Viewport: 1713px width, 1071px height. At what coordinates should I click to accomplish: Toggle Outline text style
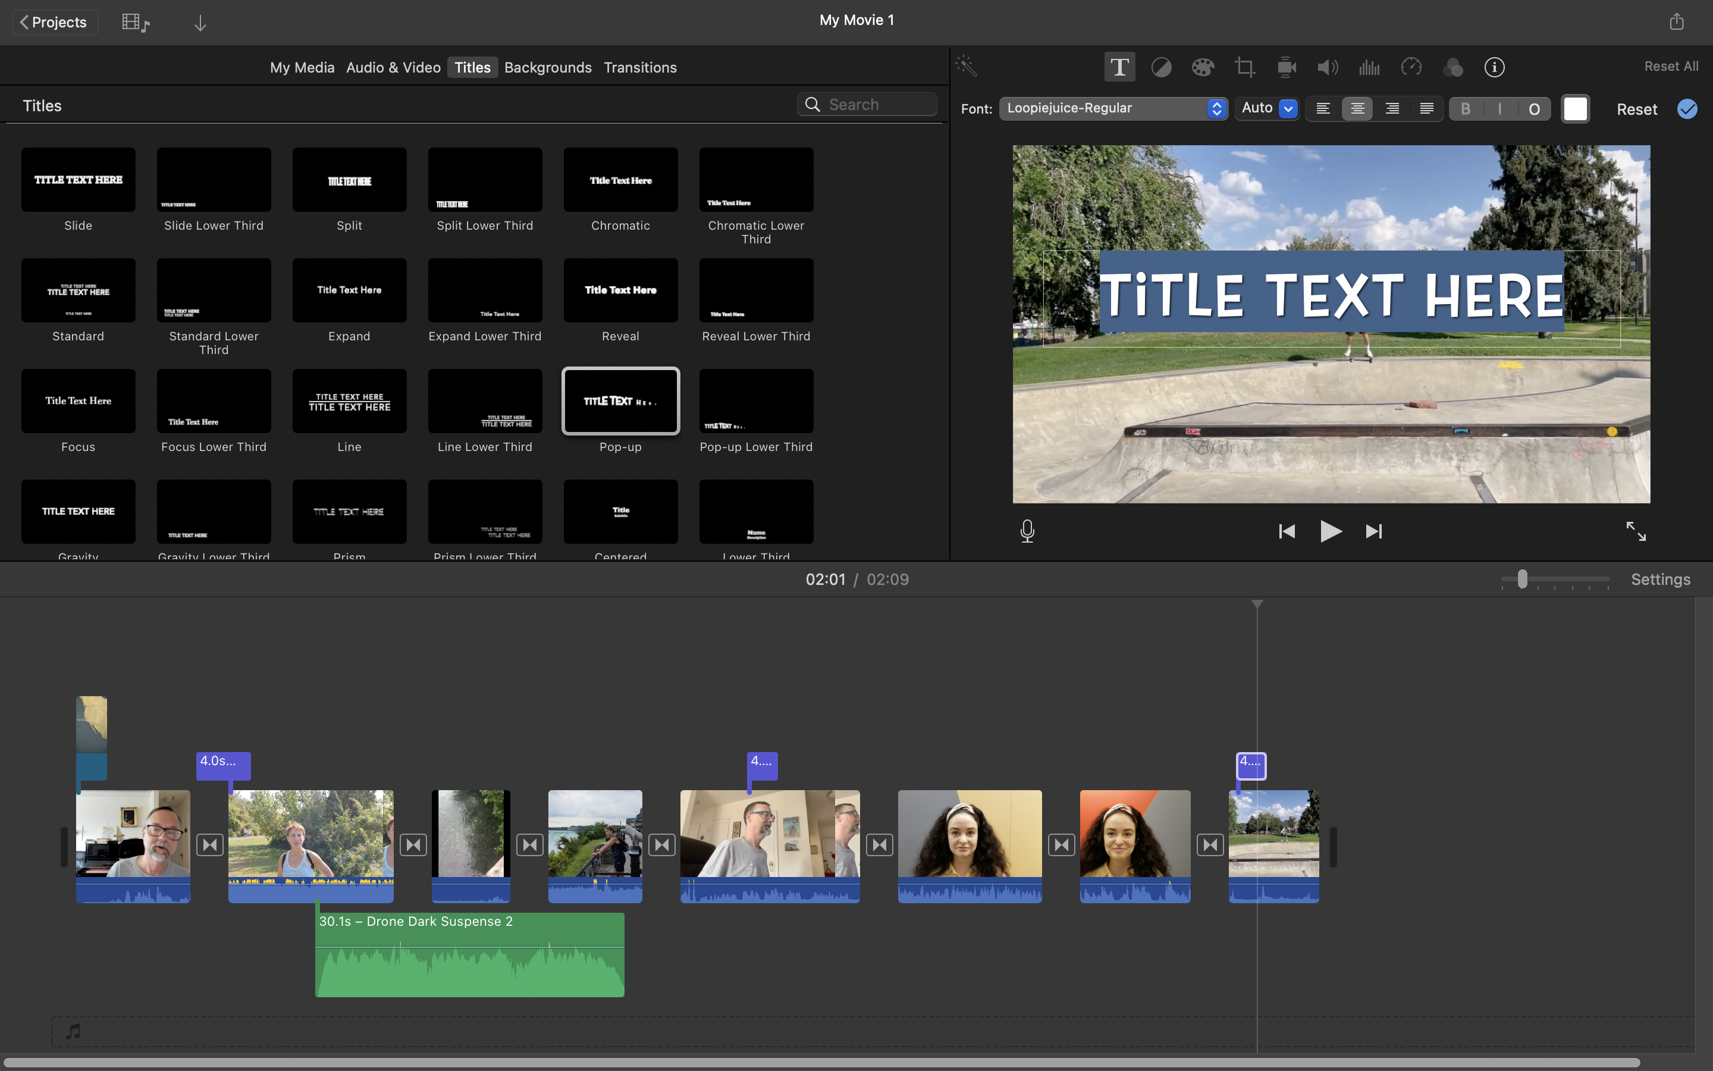point(1534,108)
